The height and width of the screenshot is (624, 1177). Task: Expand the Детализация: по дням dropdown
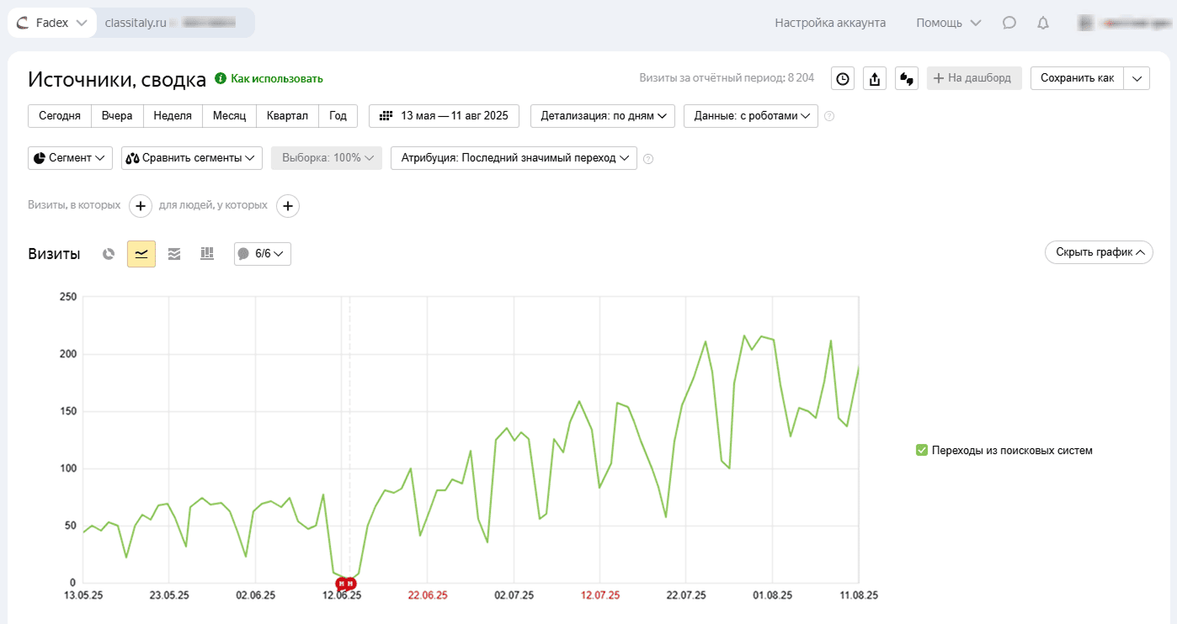[603, 116]
